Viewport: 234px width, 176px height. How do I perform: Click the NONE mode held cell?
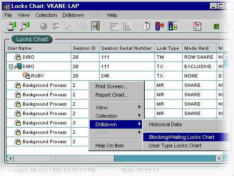200,76
